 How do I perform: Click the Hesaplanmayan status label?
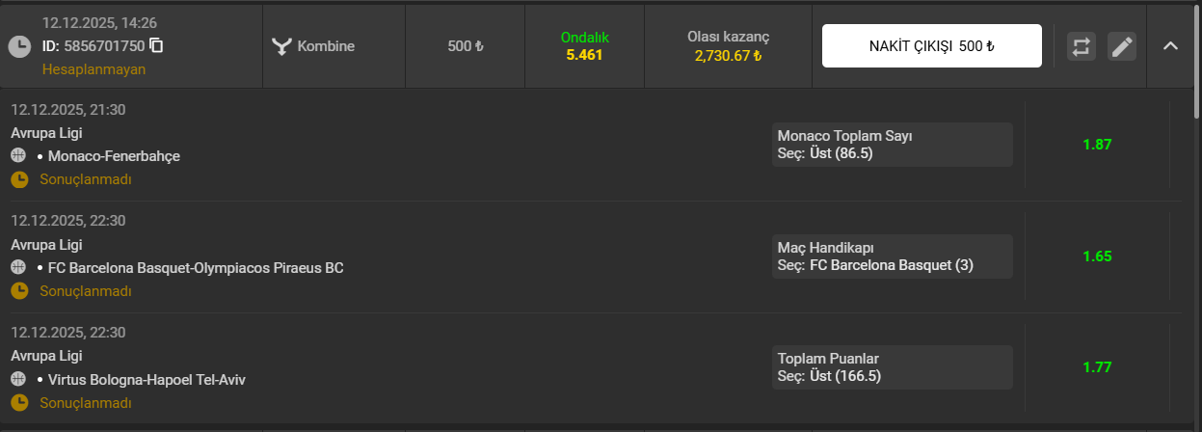pyautogui.click(x=93, y=68)
